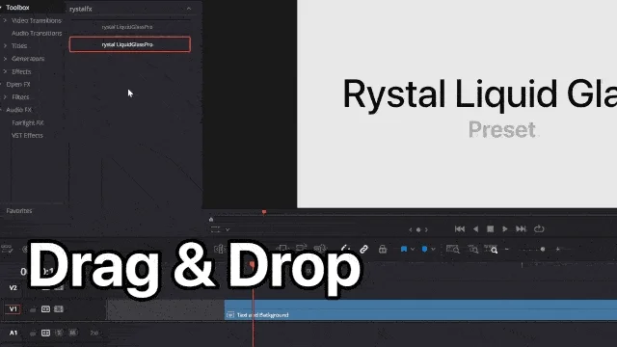Play the timeline forward

[505, 229]
